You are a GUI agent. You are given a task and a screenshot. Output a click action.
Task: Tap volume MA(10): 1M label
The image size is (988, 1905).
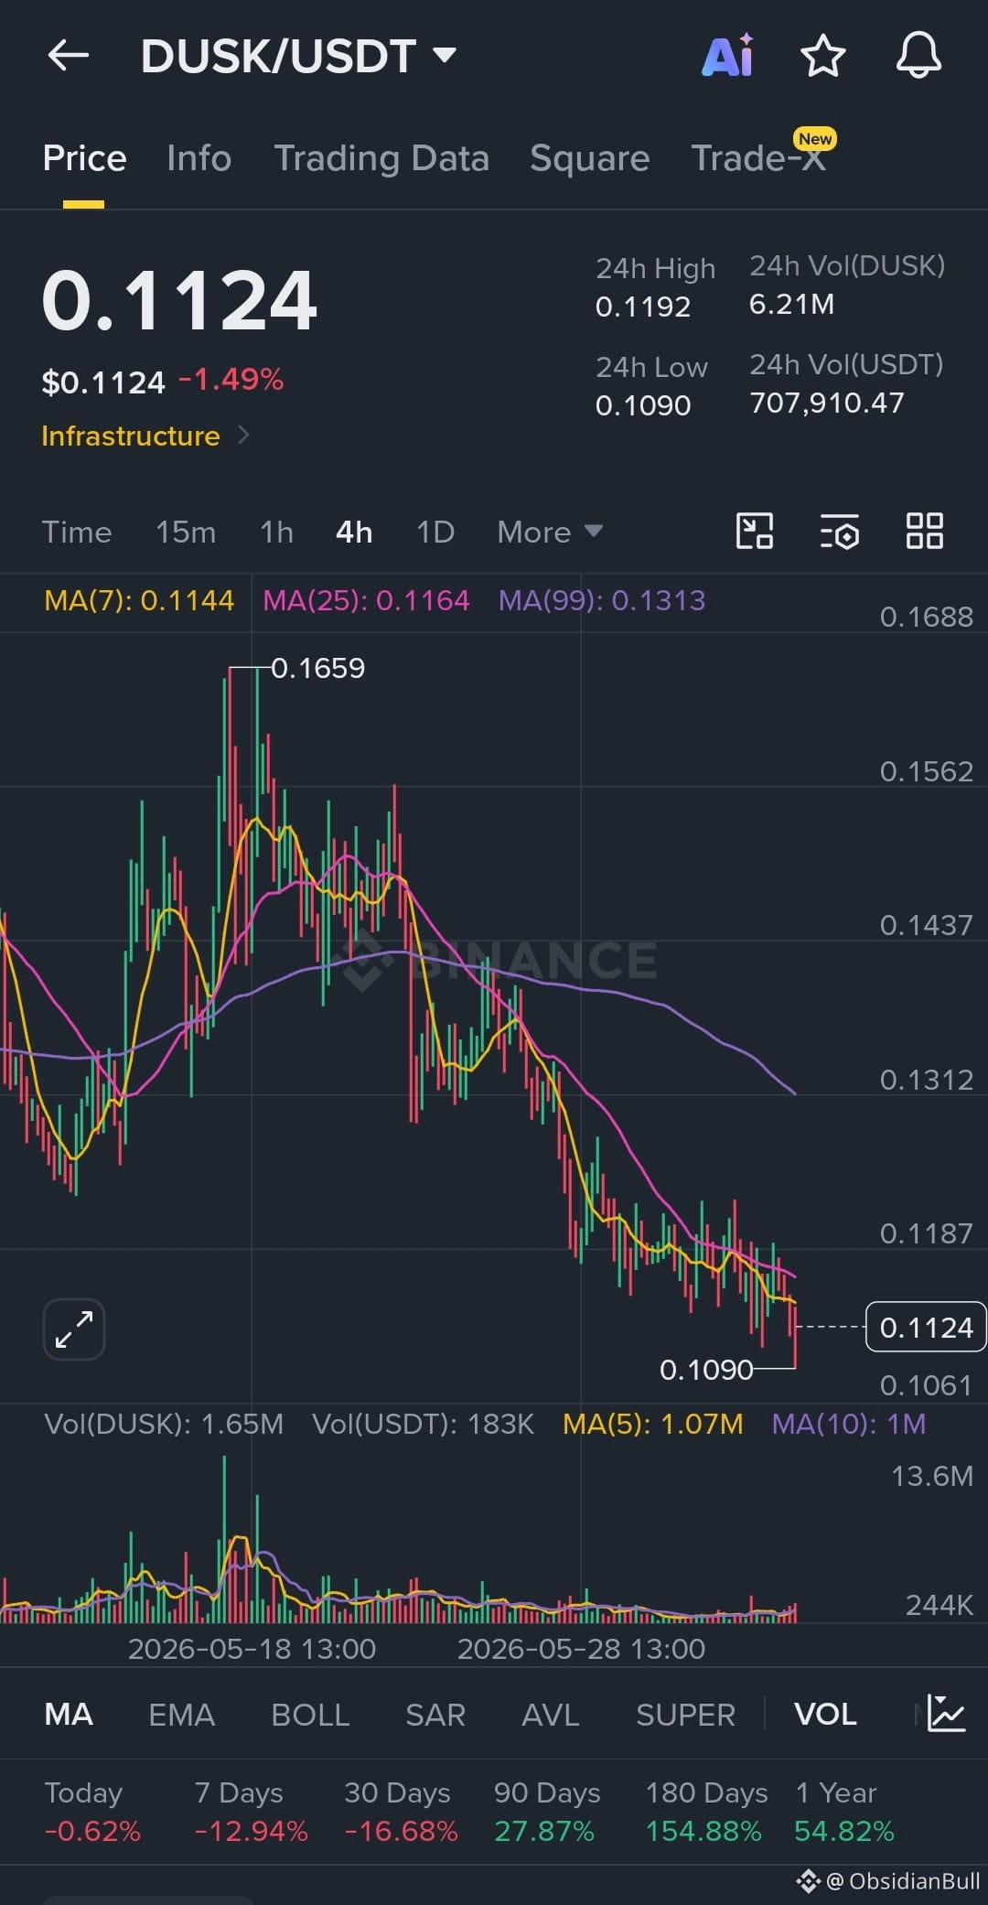[849, 1424]
